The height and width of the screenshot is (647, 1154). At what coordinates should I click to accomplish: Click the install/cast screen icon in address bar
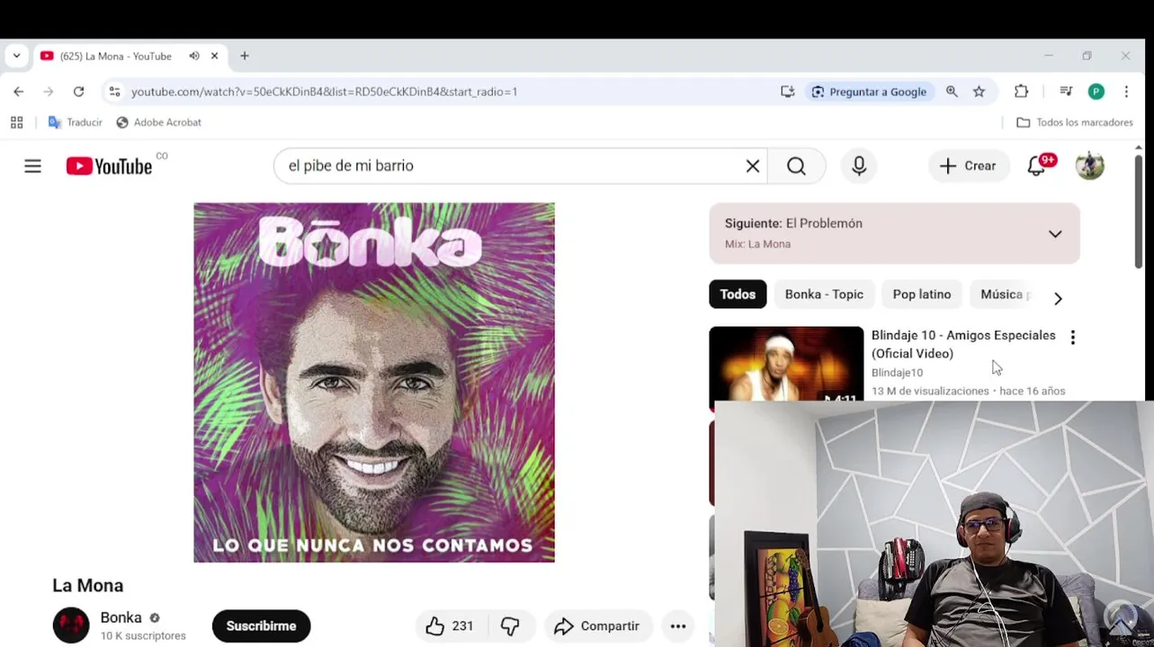point(788,92)
